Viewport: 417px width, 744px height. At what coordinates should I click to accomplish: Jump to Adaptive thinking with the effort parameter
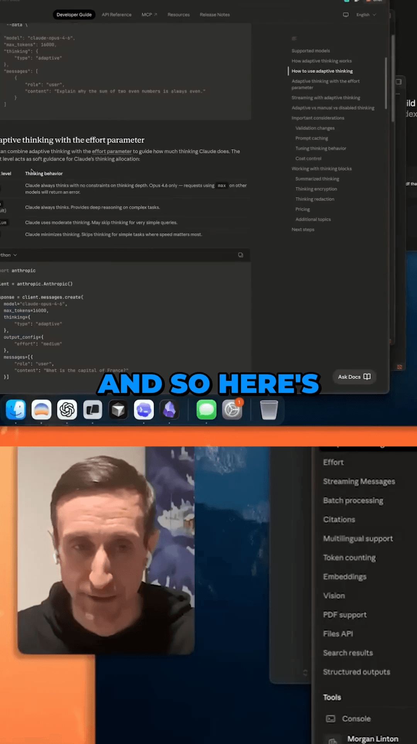coord(325,84)
